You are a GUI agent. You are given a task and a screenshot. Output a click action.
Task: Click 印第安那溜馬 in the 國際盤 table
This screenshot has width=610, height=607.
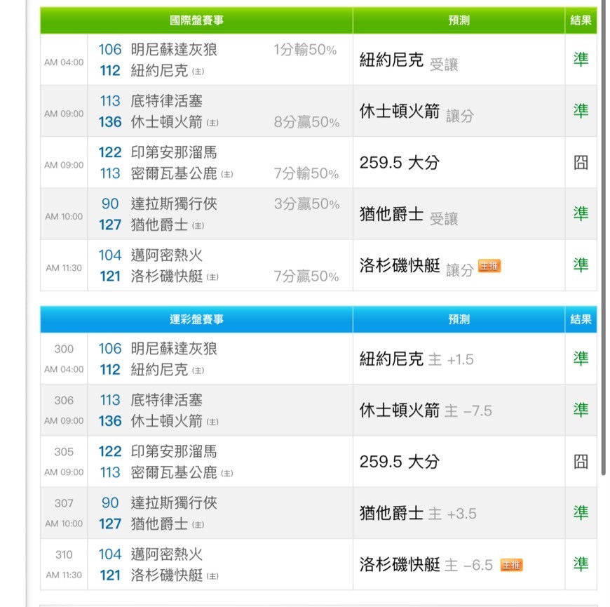click(174, 152)
